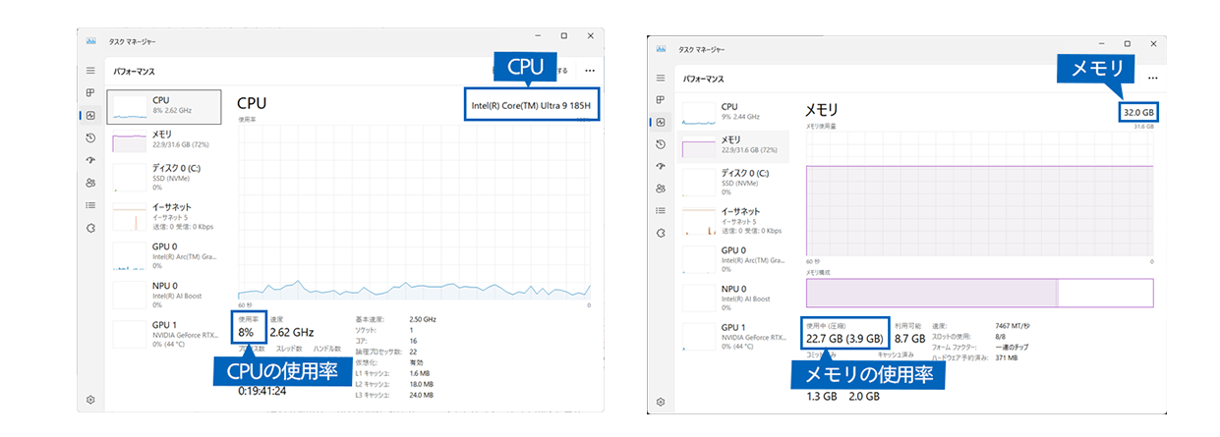Viewport: 1220px width, 437px height.
Task: Open App history icon in left Task Manager
Action: pos(90,138)
